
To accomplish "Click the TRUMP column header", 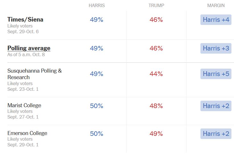I will [156, 6].
